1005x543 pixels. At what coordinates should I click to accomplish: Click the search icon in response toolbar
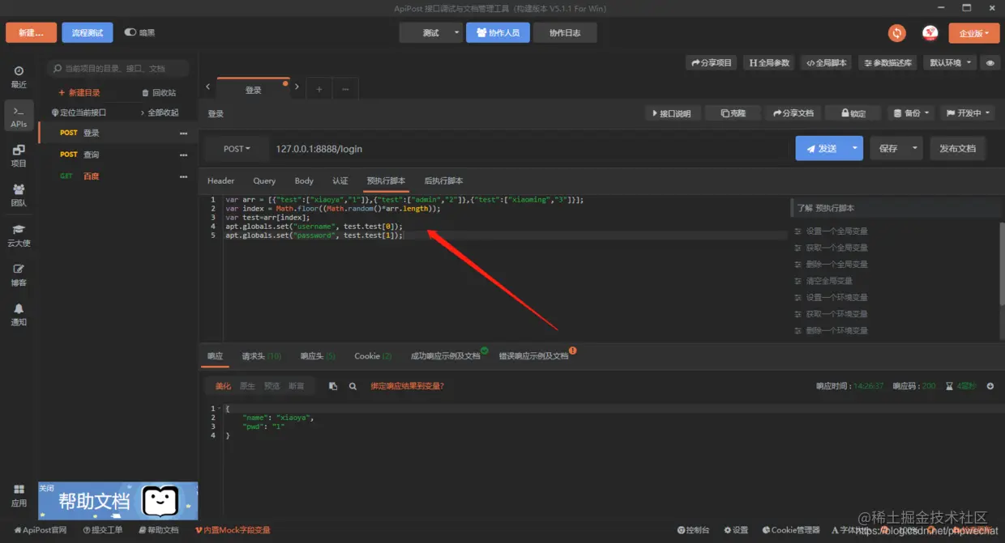pyautogui.click(x=353, y=386)
